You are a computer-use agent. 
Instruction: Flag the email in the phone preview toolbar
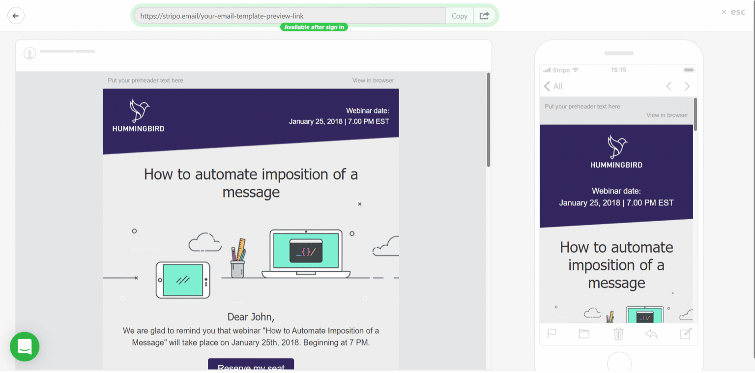point(552,334)
